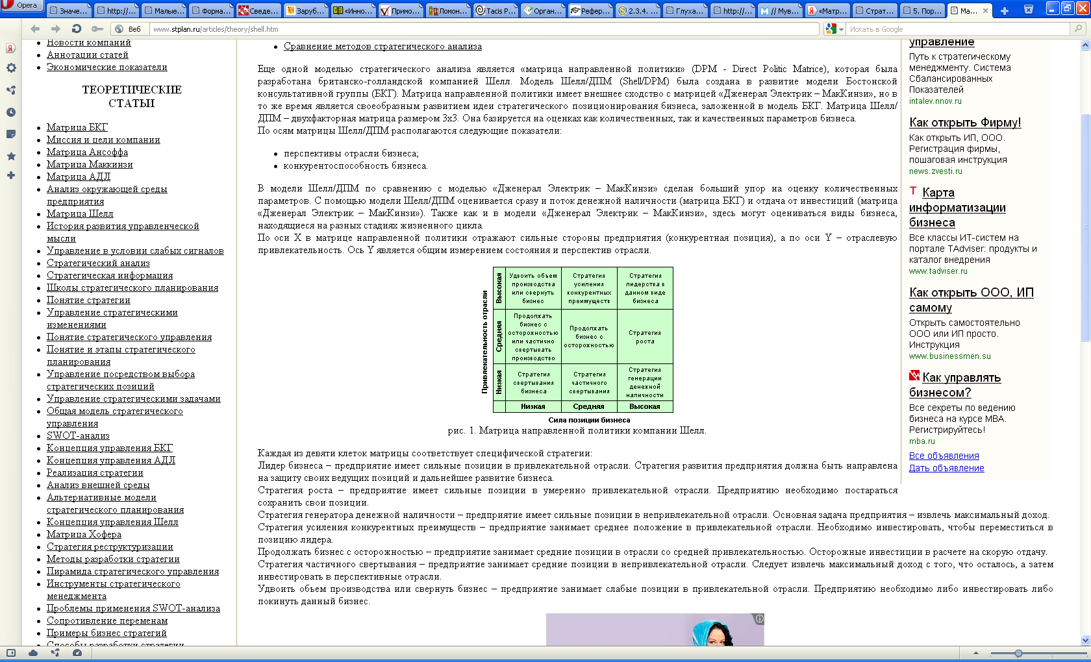Toggle Opera Turbo in status bar
This screenshot has height=662, width=1091.
tap(77, 653)
